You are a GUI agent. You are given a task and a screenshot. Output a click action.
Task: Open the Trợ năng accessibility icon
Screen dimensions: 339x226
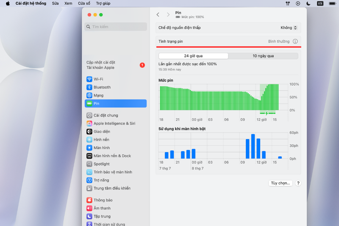89,180
